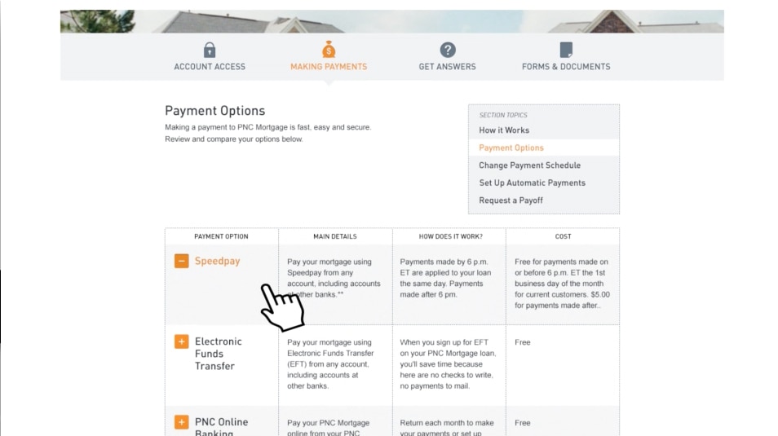The width and height of the screenshot is (778, 436).
Task: Click Speedpay 'Payments made by 6 p.m.' text
Action: click(445, 278)
